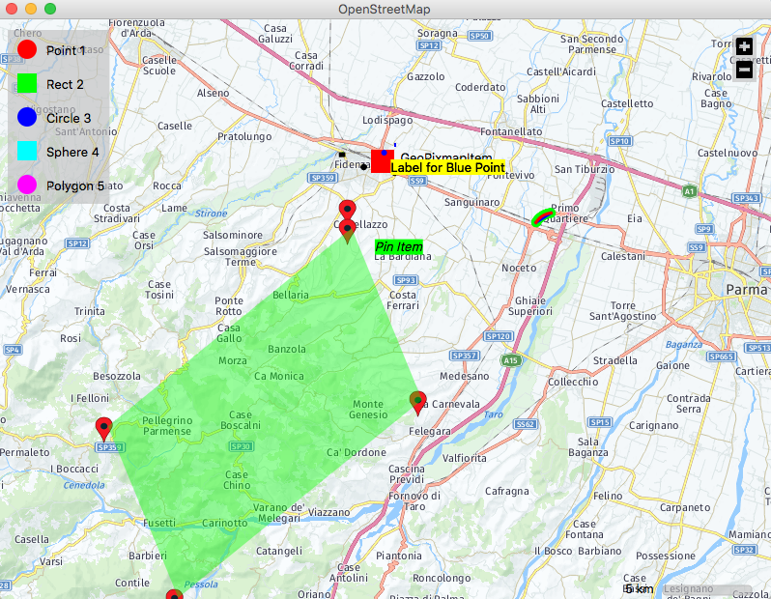The width and height of the screenshot is (771, 599).
Task: Click the 'Noceto' town label
Action: click(x=519, y=268)
